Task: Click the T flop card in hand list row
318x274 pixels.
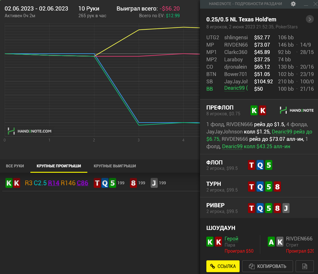Action: point(97,183)
